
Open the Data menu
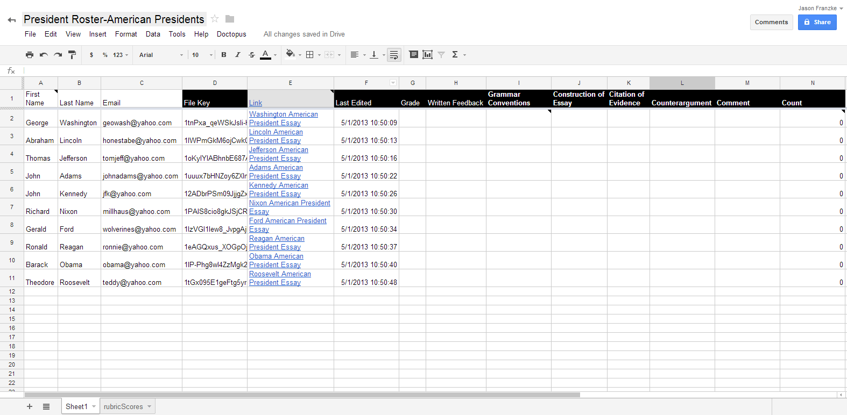coord(153,34)
